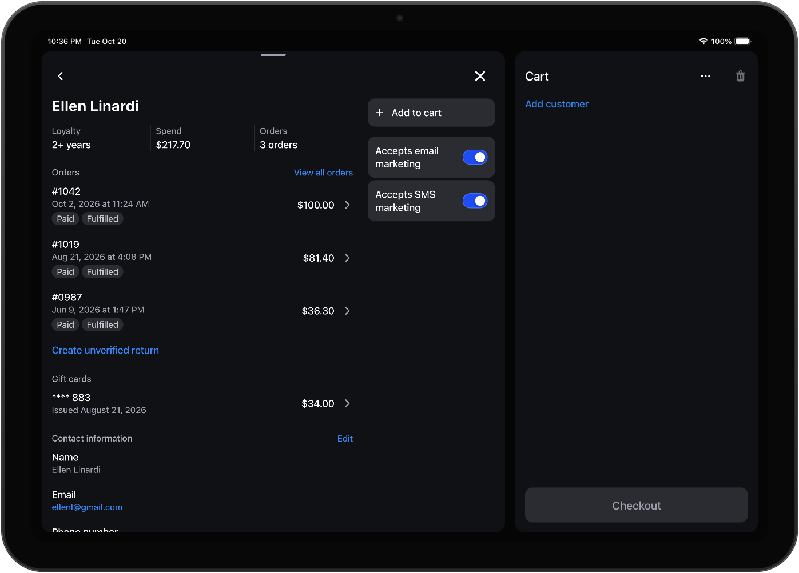The image size is (799, 573).
Task: Go back using the left chevron
Action: click(60, 76)
